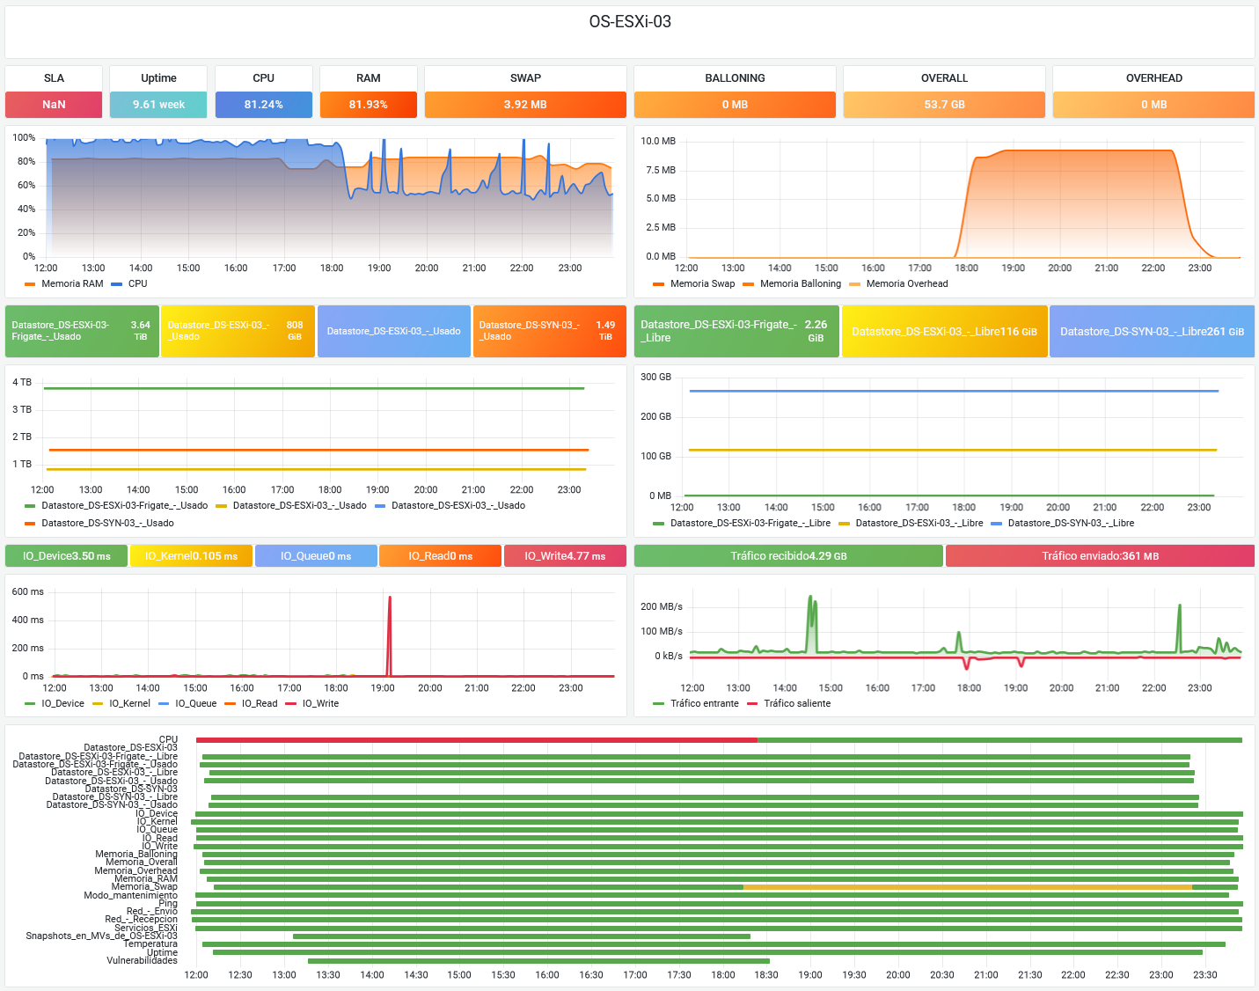Viewport: 1259px width, 991px height.
Task: Toggle the CPU series in graph legend
Action: coord(137,283)
